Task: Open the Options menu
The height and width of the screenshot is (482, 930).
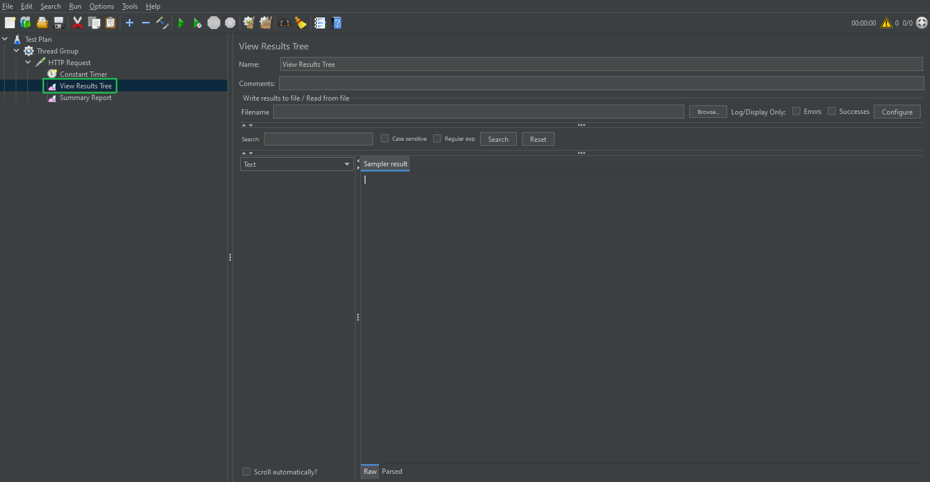Action: [102, 6]
